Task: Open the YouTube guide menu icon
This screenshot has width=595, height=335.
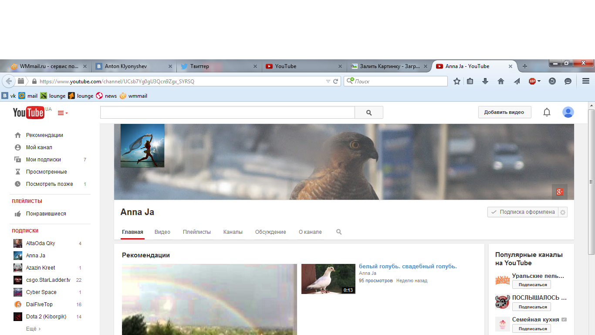Action: pyautogui.click(x=63, y=113)
